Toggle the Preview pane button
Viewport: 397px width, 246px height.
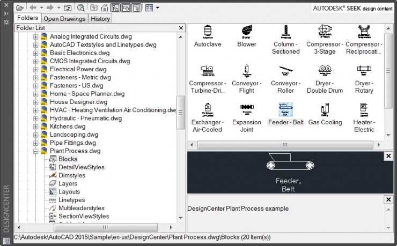pos(126,8)
